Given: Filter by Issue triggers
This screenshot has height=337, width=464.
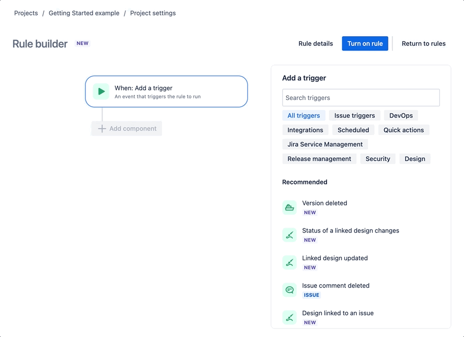Looking at the screenshot, I should pos(354,115).
